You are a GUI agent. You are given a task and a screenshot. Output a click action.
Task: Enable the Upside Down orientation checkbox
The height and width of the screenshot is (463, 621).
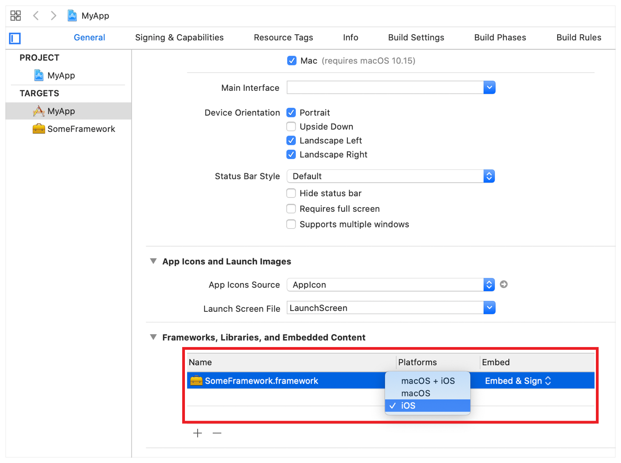[x=291, y=126]
